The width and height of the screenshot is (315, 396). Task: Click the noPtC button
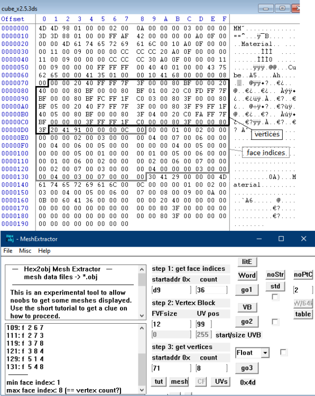(303, 275)
